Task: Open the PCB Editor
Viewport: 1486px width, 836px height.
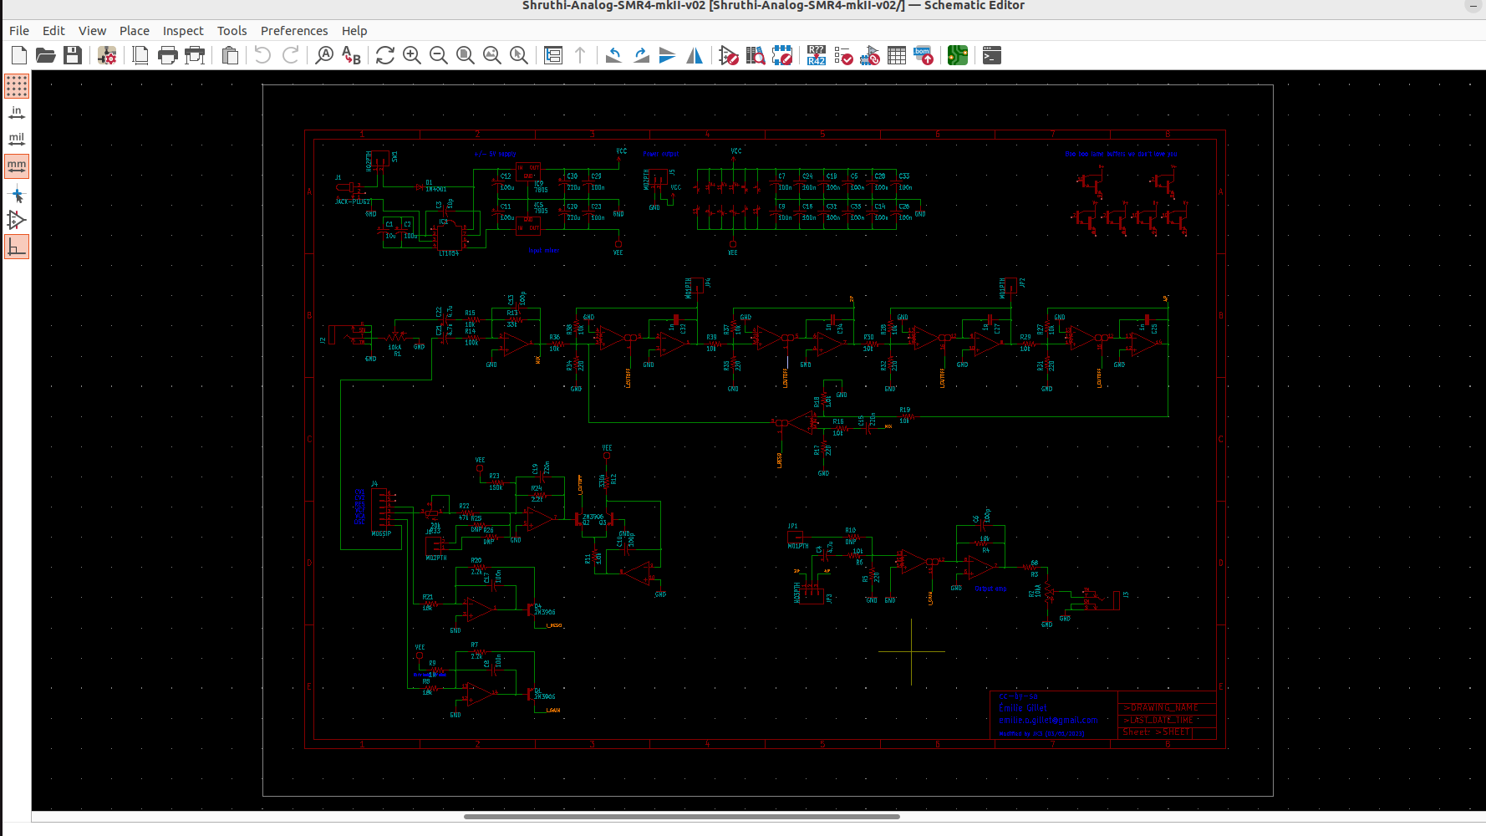Action: click(x=957, y=55)
